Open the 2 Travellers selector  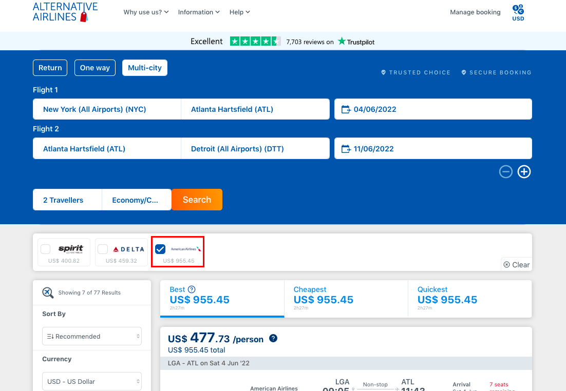[67, 200]
